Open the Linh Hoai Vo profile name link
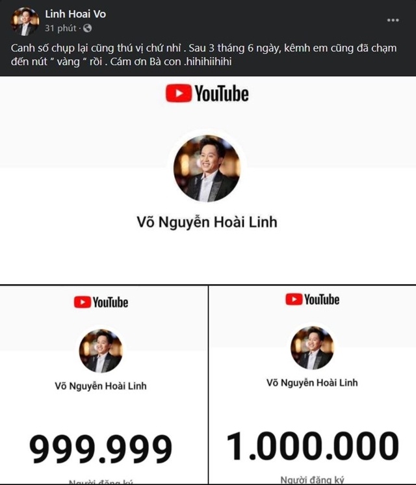 (75, 14)
